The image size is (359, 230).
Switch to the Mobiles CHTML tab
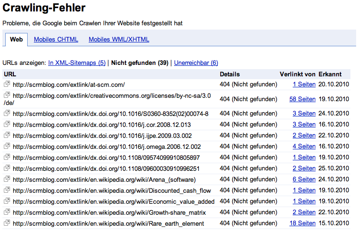[56, 40]
